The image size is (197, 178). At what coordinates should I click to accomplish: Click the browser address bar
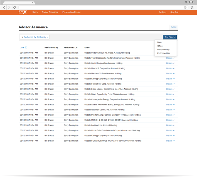pyautogui.click(x=103, y=8)
